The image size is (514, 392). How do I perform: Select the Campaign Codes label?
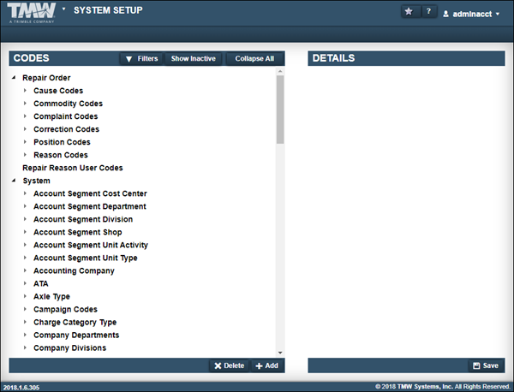[x=66, y=309]
